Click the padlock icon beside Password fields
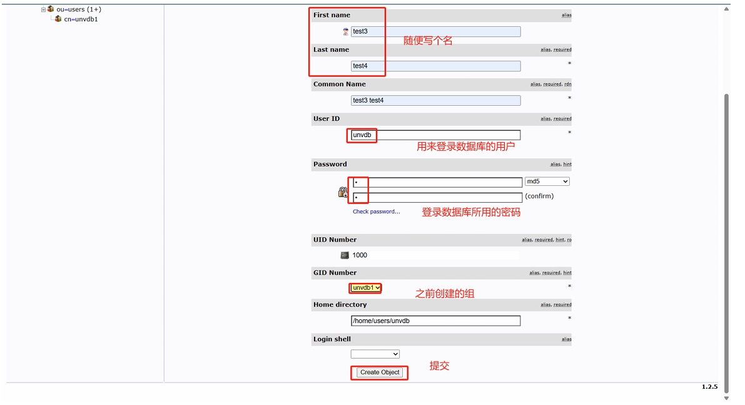This screenshot has width=745, height=405. point(343,192)
